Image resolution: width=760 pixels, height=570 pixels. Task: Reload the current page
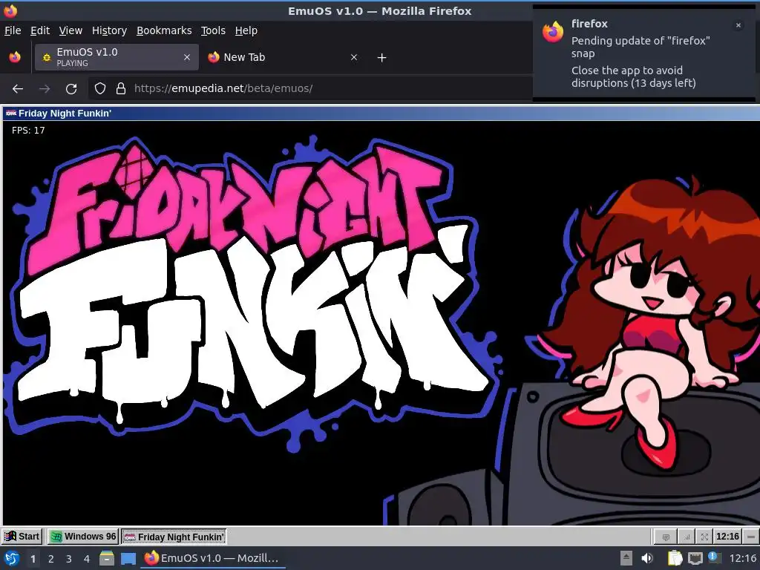[x=71, y=89]
